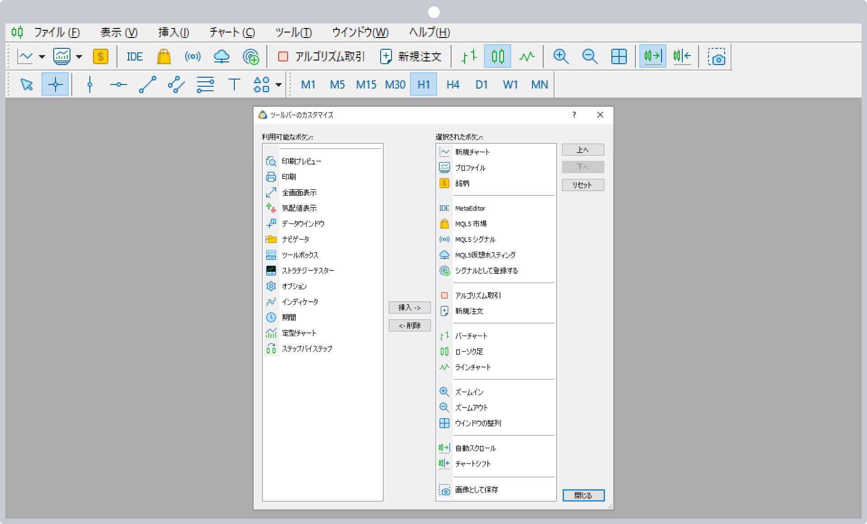The height and width of the screenshot is (524, 867).
Task: Click the 閉じる button
Action: tap(583, 496)
